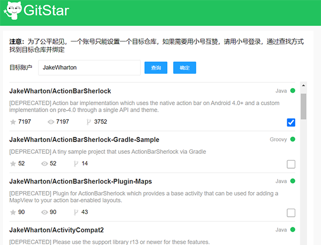Click the 查询 search button
This screenshot has height=245, width=321.
tap(156, 68)
